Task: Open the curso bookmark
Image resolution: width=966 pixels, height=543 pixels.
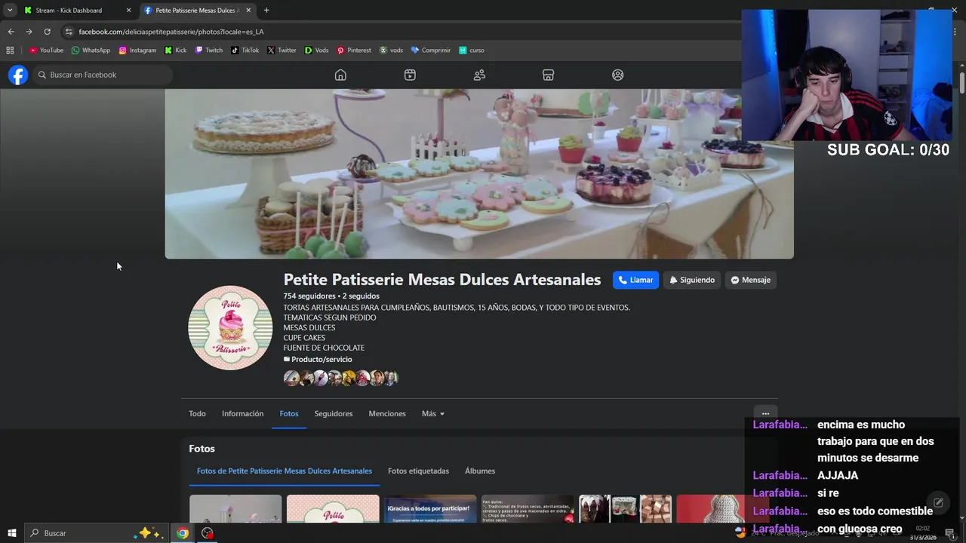Action: [472, 51]
